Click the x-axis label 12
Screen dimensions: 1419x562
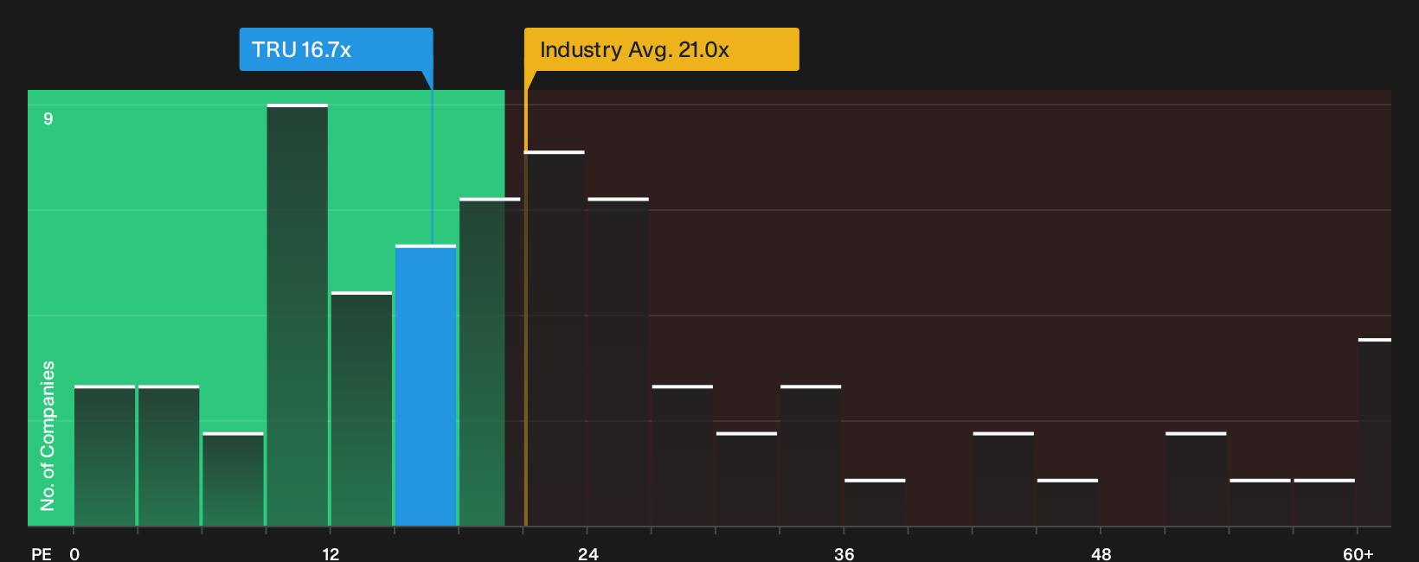(331, 553)
